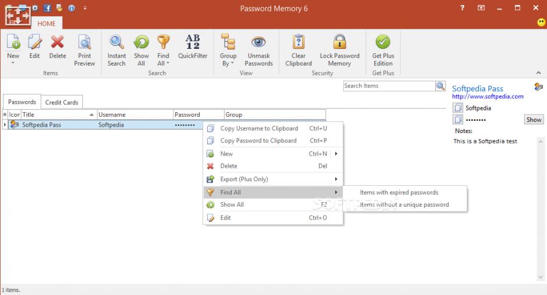
Task: Open New submenu in context menu
Action: (273, 153)
